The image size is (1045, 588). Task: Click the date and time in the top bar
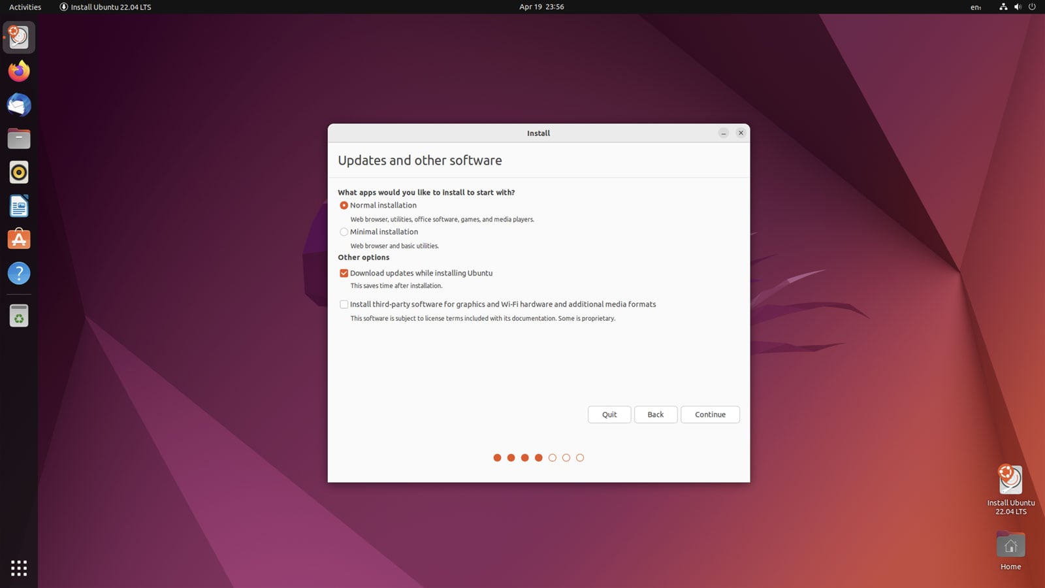tap(541, 7)
